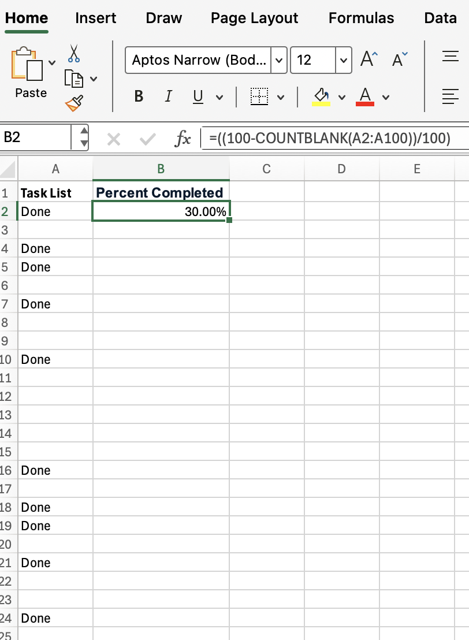Screen dimensions: 469x640
Task: Click the Name Box showing B2
Action: [x=35, y=137]
